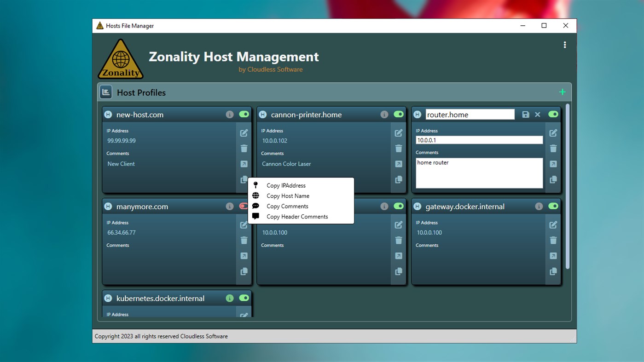
Task: Toggle gateway.docker.internal off
Action: [x=553, y=206]
